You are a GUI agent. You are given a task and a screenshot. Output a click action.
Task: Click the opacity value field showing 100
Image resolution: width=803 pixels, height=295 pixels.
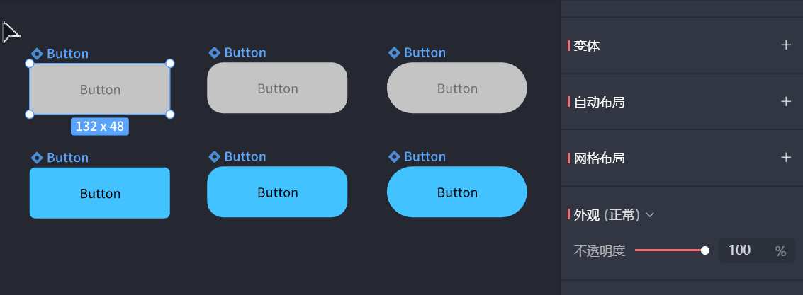coord(741,250)
